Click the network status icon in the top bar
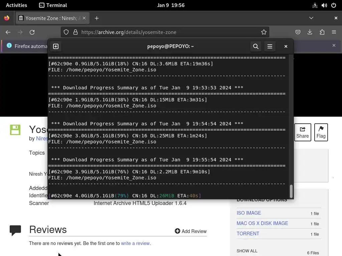Image resolution: width=342 pixels, height=256 pixels. (x=315, y=5)
